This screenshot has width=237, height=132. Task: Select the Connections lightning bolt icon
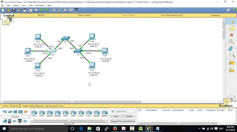click(26, 112)
